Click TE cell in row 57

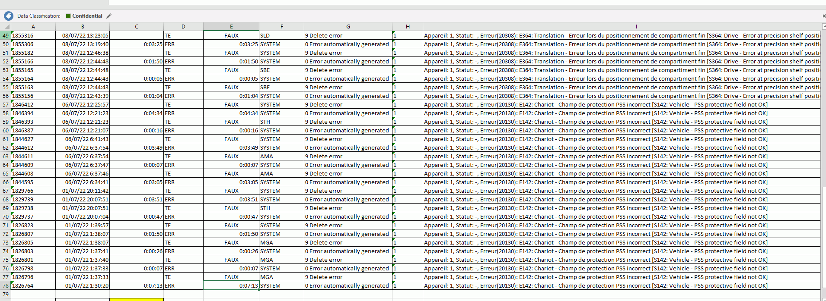pyautogui.click(x=183, y=104)
